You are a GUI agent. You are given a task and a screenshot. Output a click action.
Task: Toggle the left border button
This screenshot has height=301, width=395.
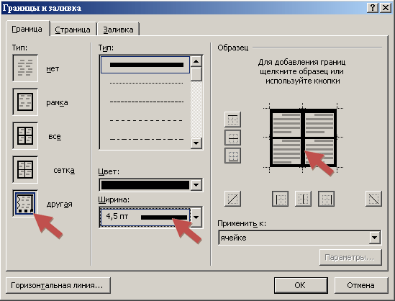pos(280,199)
